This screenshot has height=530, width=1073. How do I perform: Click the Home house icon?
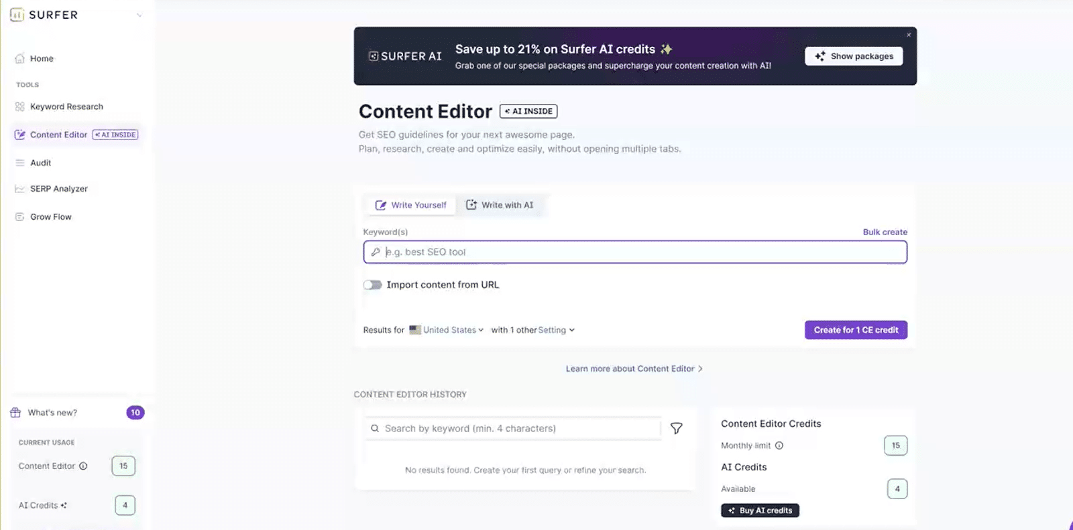click(x=19, y=58)
